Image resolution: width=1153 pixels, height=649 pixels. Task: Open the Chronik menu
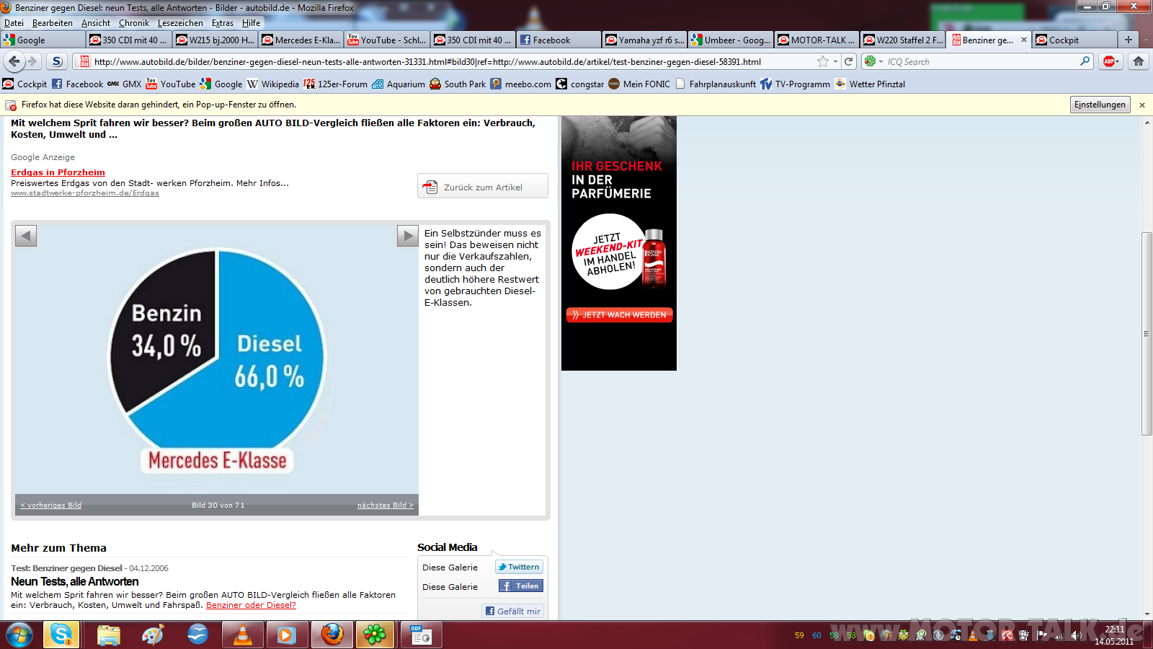point(134,23)
